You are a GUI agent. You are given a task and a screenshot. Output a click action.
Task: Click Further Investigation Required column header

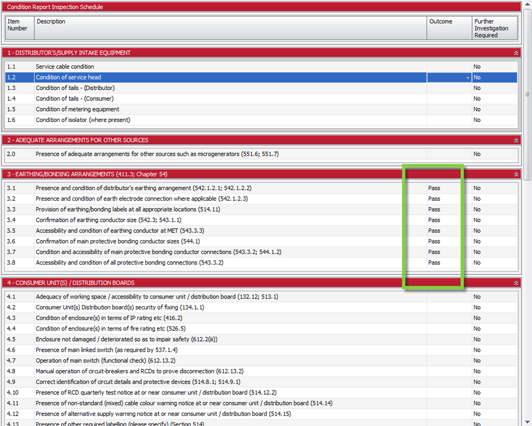[494, 28]
